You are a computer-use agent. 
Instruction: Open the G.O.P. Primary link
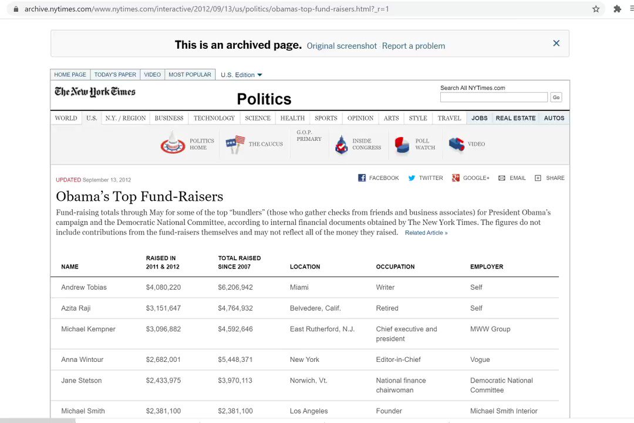click(309, 136)
